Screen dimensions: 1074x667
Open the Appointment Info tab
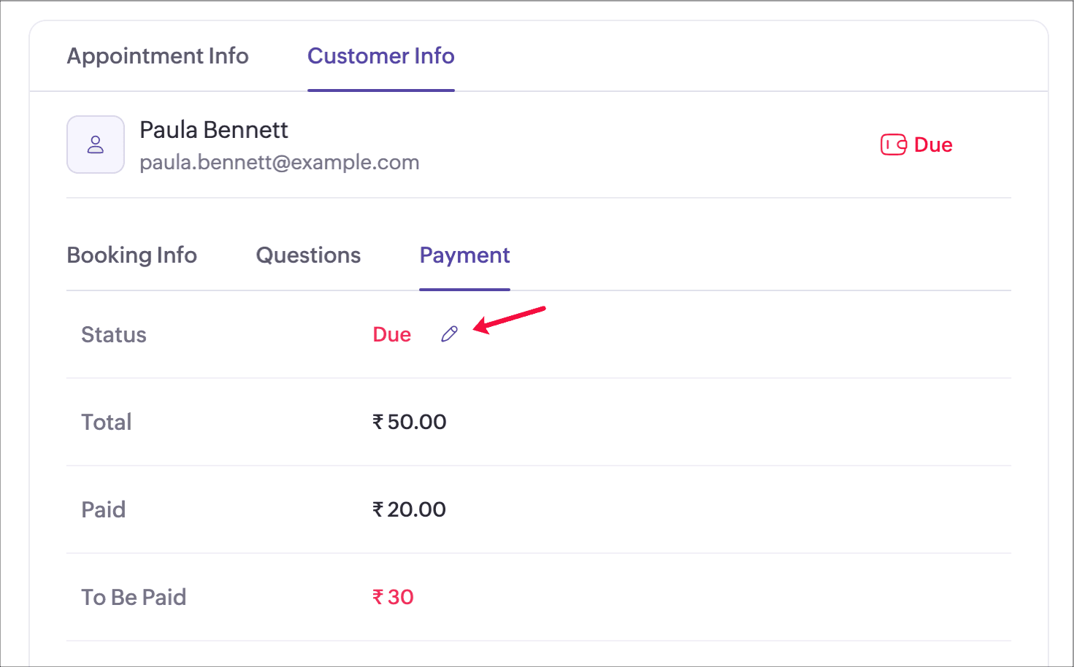[158, 56]
